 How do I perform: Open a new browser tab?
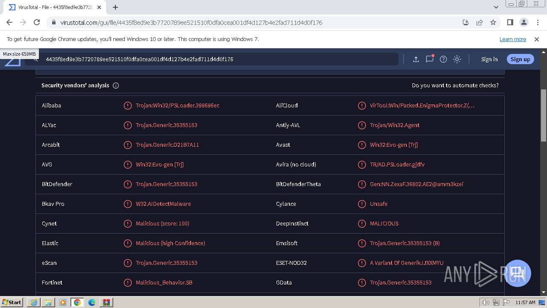pyautogui.click(x=115, y=7)
